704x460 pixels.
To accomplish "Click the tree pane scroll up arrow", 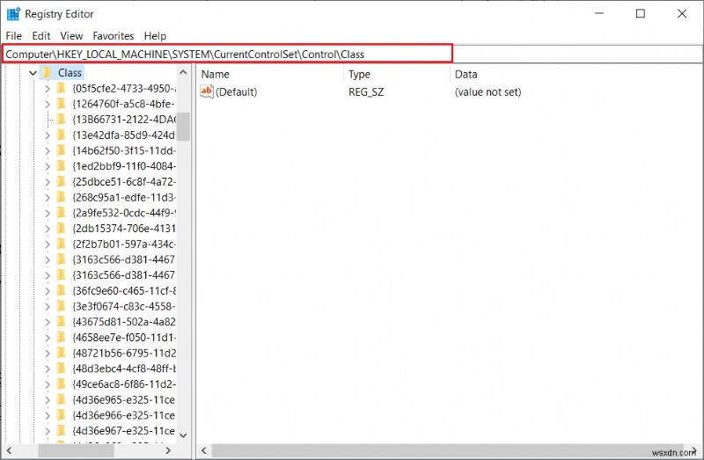I will [x=183, y=72].
